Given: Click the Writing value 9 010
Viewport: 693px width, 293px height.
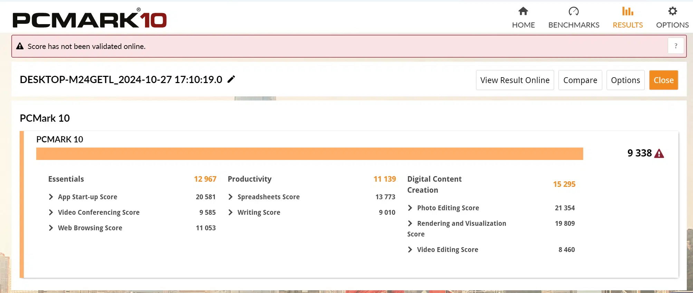Looking at the screenshot, I should pyautogui.click(x=387, y=212).
